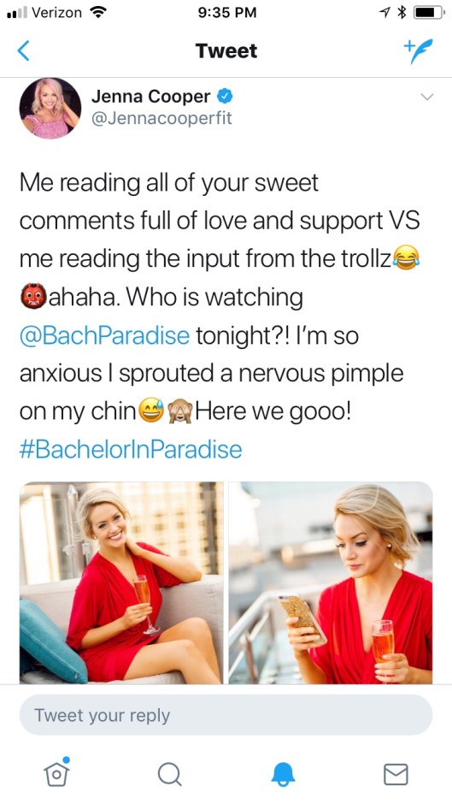452x804 pixels.
Task: Compose a new tweet with feather icon
Action: tap(418, 50)
